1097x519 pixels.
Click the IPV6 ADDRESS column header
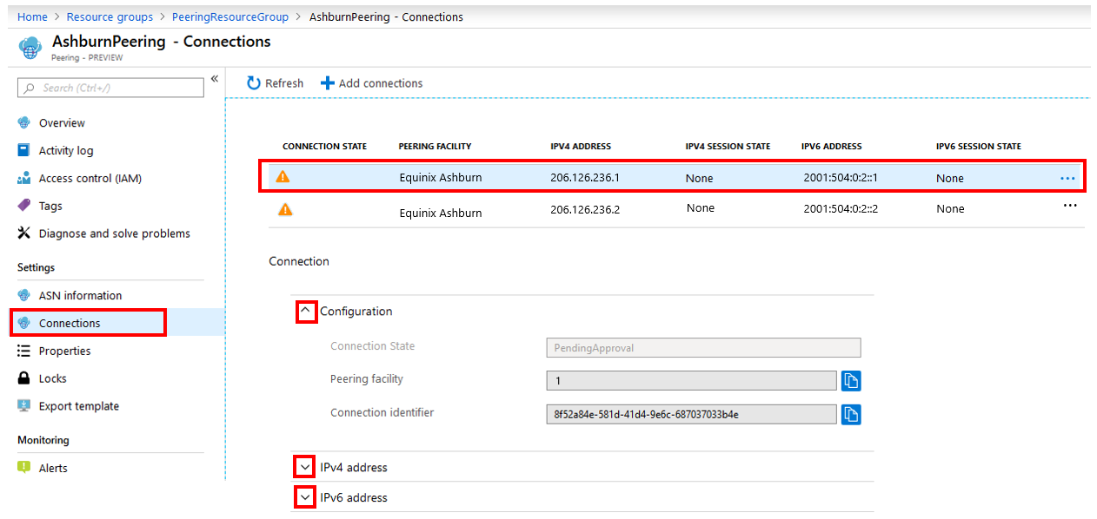tap(832, 147)
